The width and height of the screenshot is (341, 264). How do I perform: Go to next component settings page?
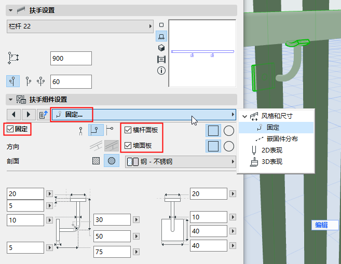click(29, 115)
